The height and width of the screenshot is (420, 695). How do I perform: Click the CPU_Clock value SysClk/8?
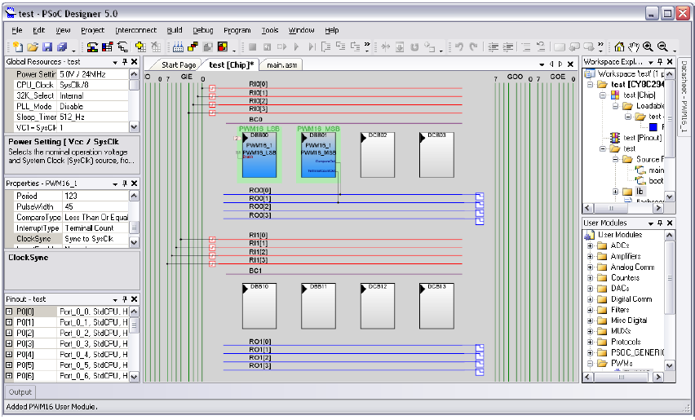[x=93, y=85]
